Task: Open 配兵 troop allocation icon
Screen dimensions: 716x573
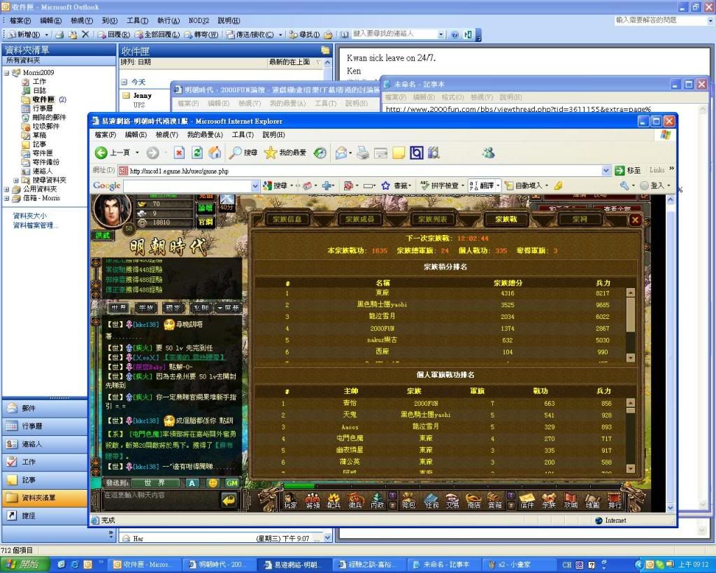Action: (334, 501)
